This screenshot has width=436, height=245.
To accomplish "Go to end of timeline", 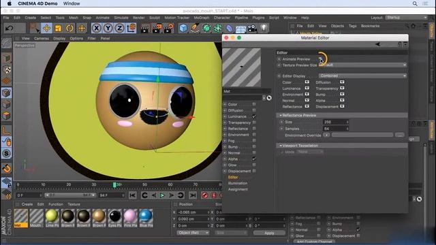I will [192, 195].
